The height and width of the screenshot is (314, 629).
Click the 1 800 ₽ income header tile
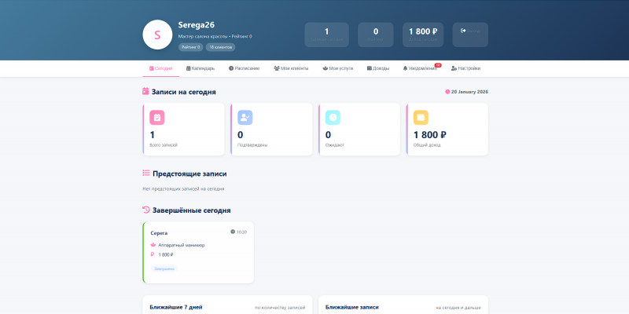click(x=423, y=35)
